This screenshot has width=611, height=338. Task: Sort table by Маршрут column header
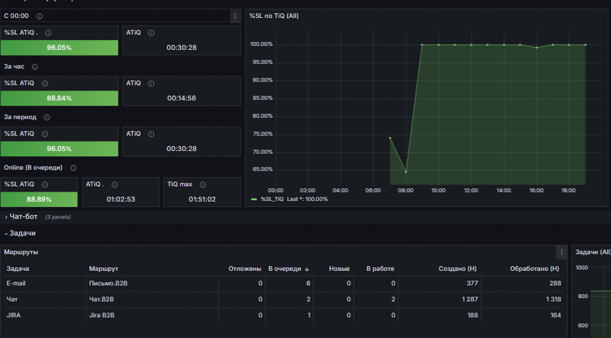pyautogui.click(x=103, y=269)
